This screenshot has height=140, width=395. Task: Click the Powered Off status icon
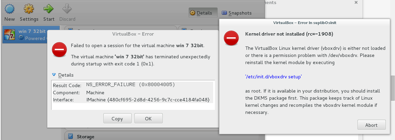click(21, 38)
